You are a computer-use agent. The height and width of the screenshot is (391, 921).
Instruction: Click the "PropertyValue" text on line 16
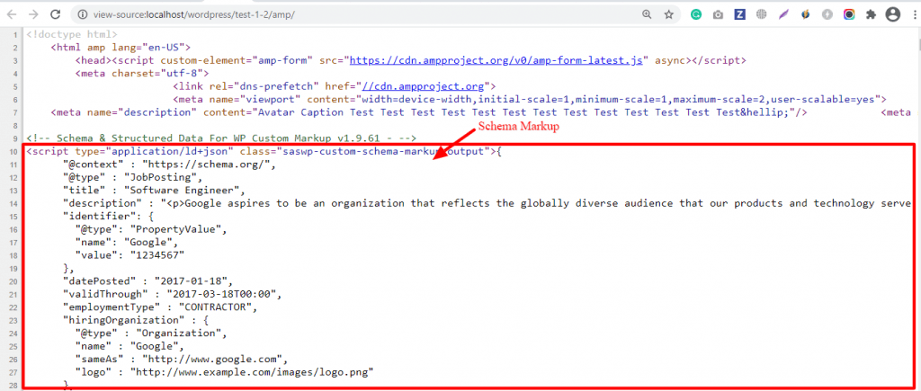[x=180, y=229]
